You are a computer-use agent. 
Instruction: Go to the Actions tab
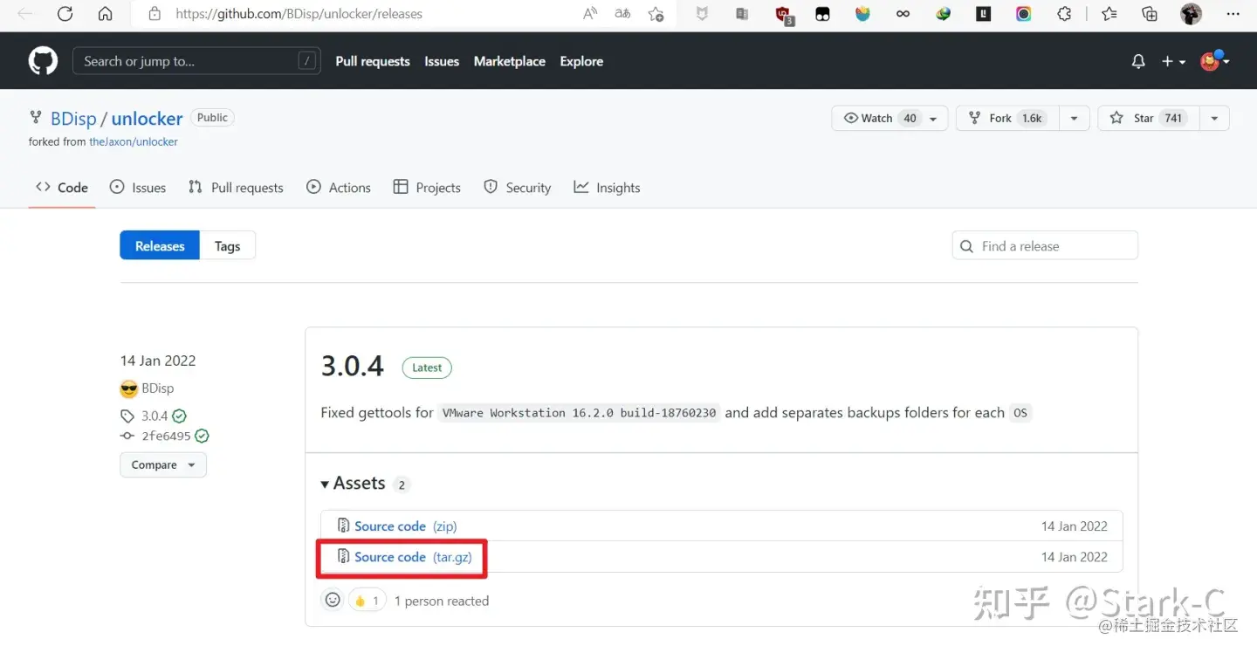coord(339,188)
